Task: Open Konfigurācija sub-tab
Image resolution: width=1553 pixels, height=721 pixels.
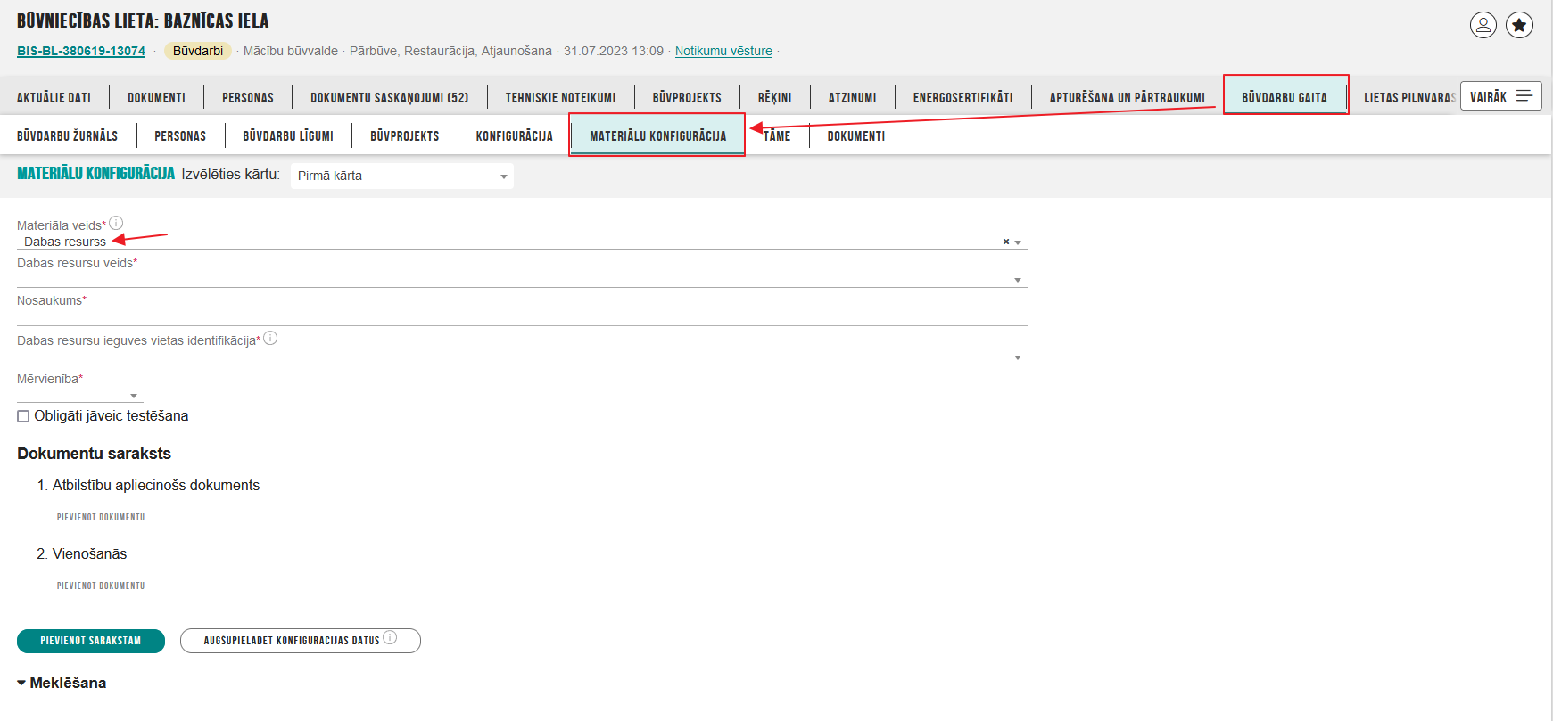Action: (515, 135)
